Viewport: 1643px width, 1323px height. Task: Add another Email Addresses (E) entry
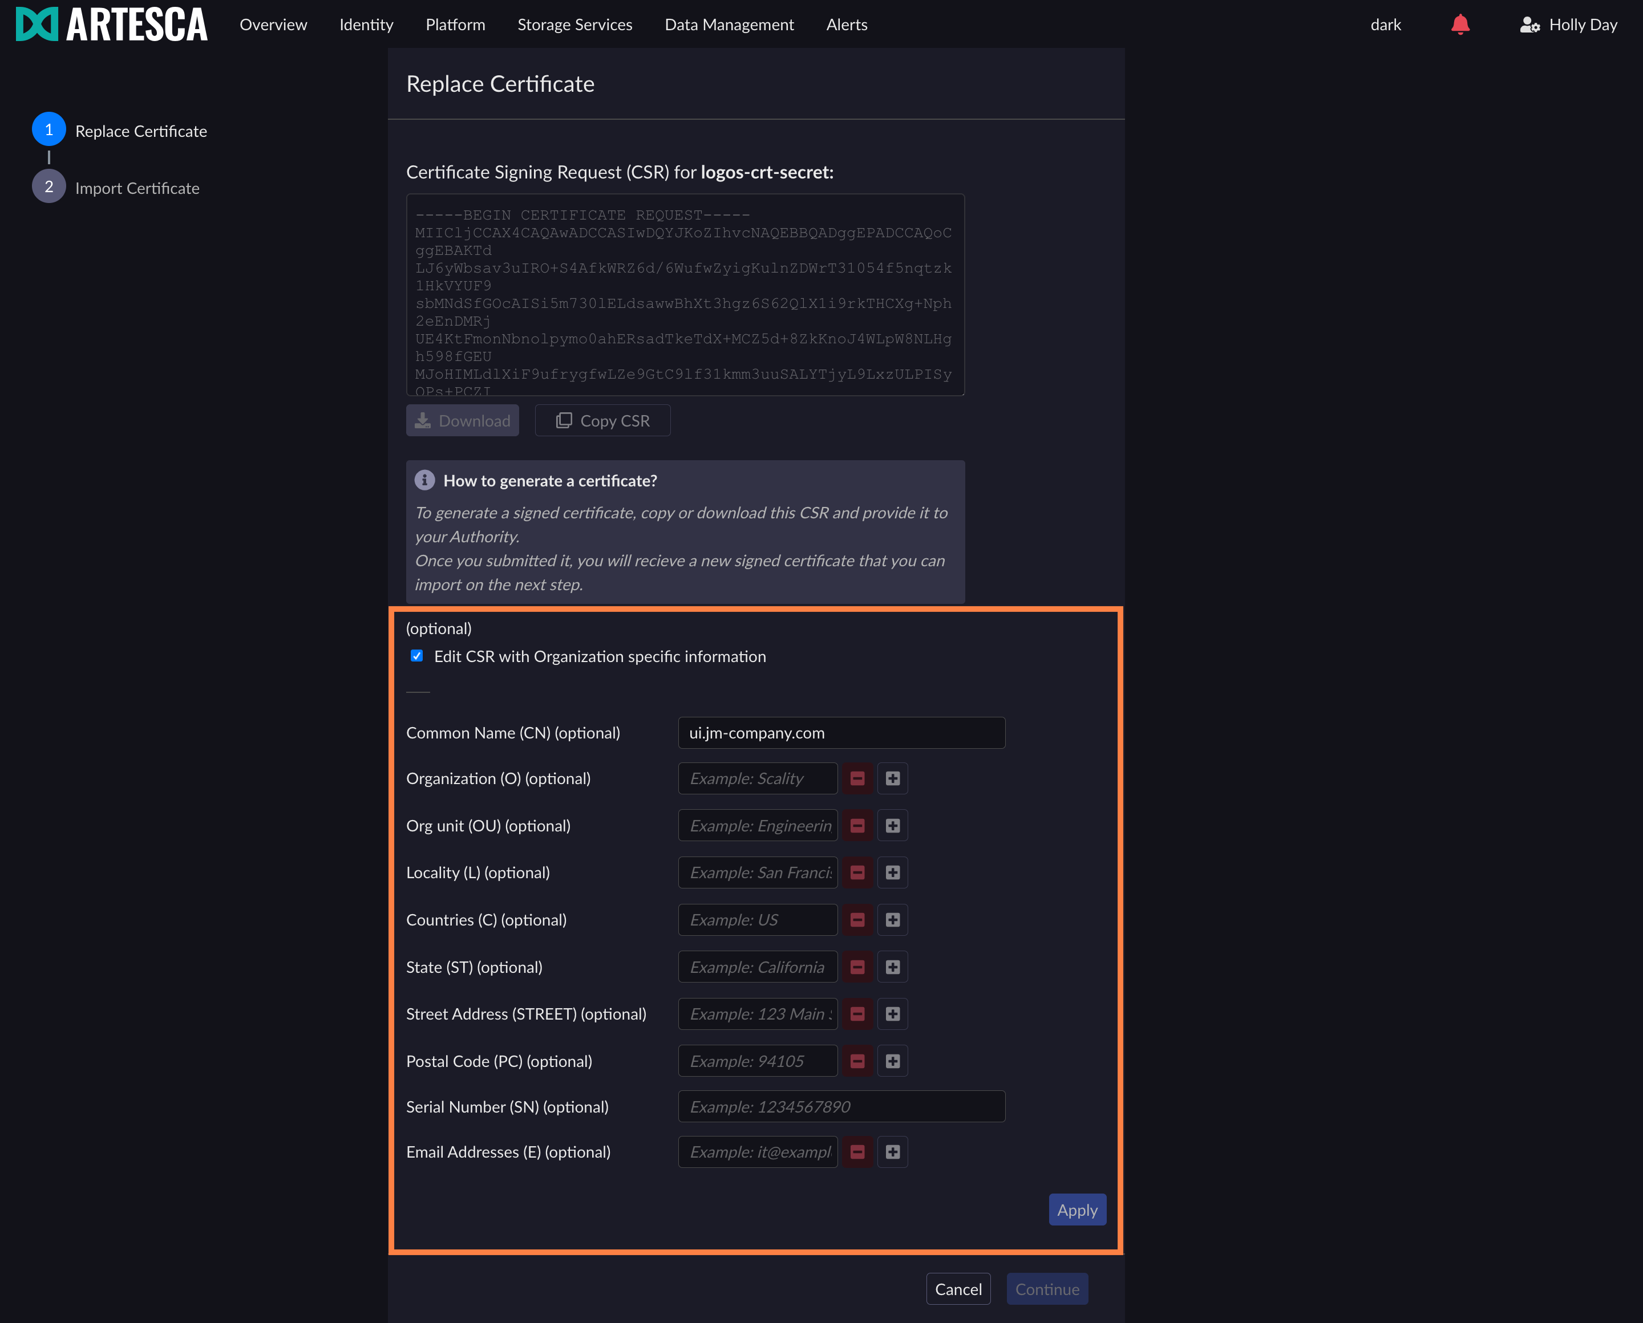(893, 1151)
